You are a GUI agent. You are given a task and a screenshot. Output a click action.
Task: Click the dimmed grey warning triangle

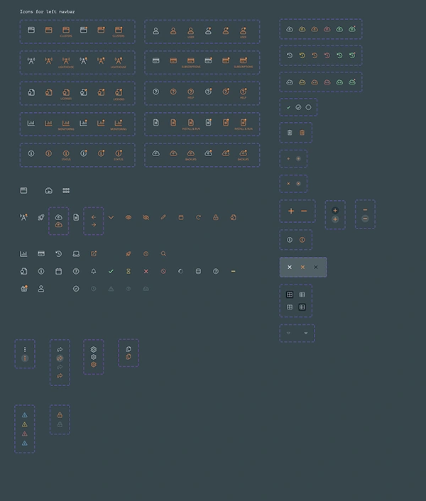pos(111,289)
